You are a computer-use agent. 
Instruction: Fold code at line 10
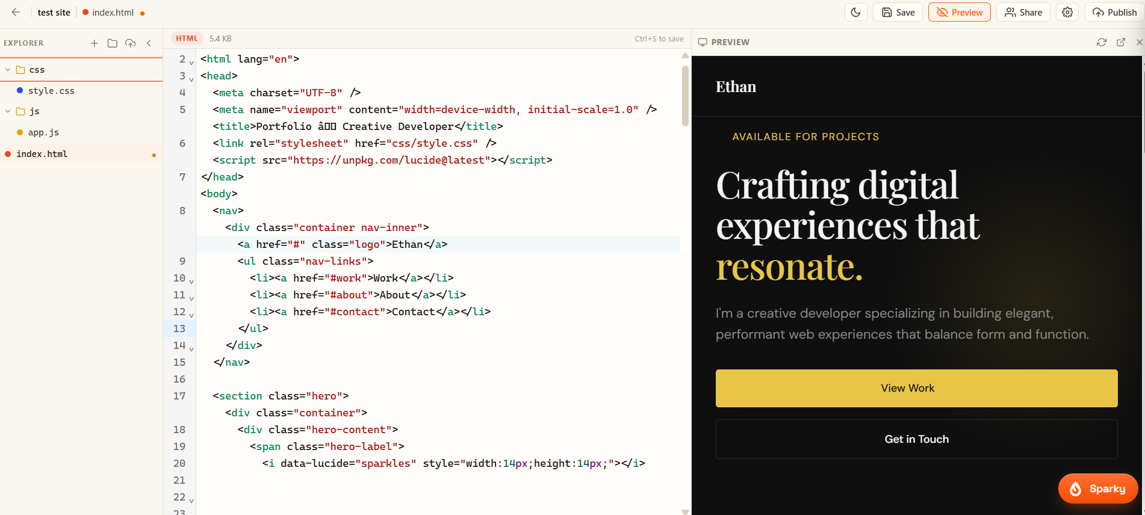pyautogui.click(x=191, y=281)
